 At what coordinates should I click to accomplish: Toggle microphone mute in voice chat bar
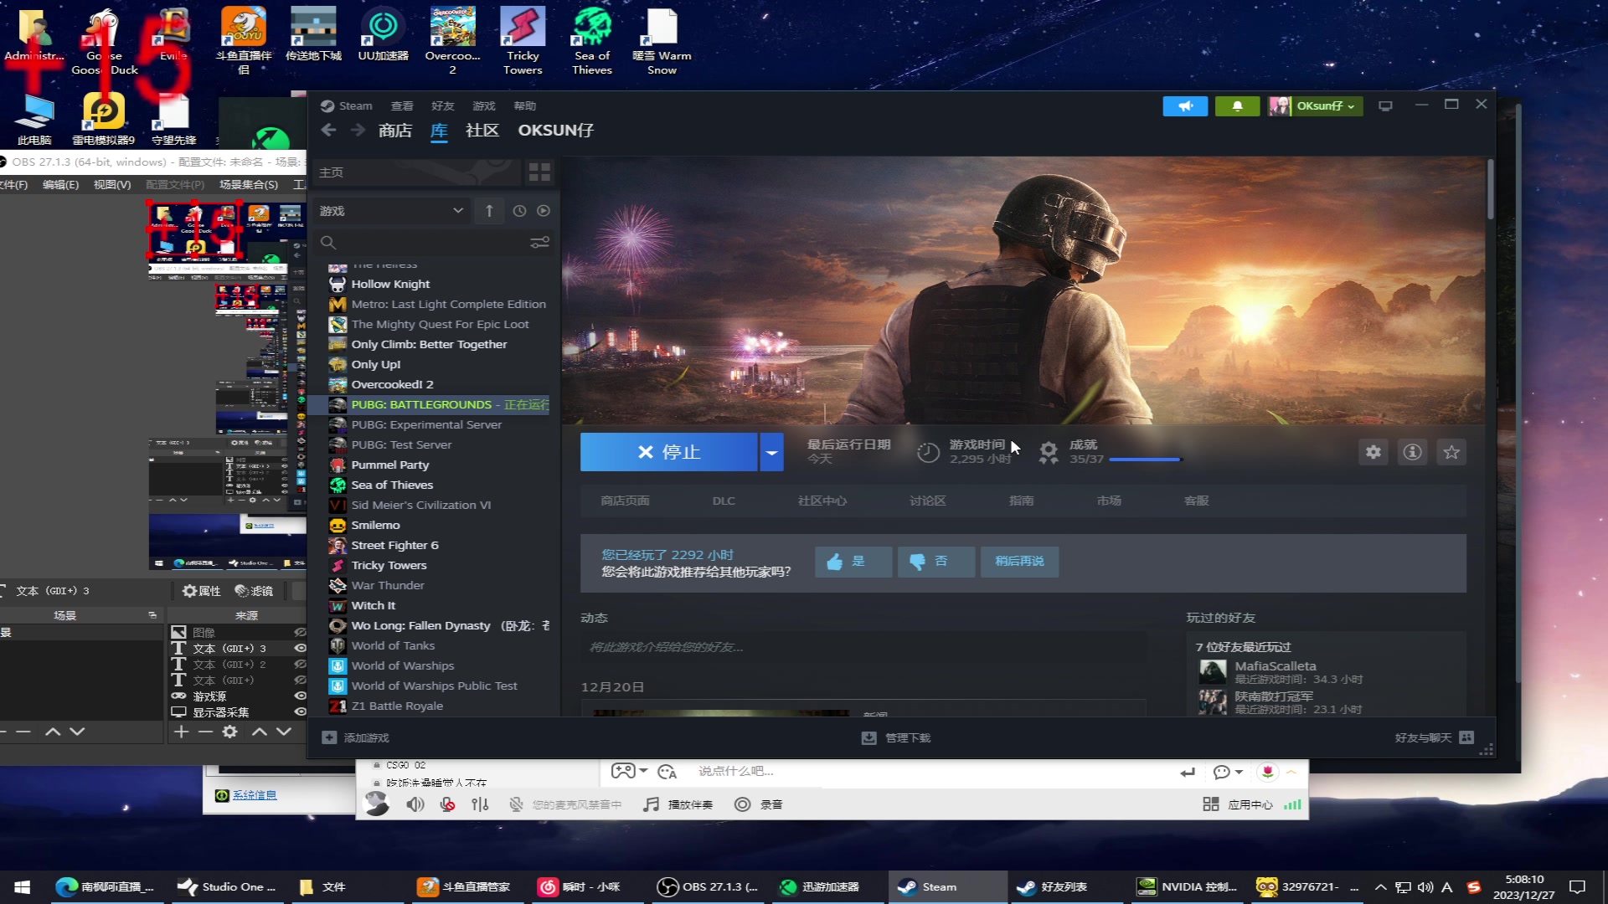(448, 804)
